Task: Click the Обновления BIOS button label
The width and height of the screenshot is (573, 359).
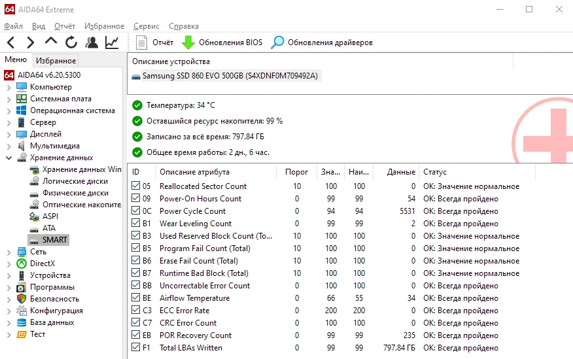Action: point(231,43)
